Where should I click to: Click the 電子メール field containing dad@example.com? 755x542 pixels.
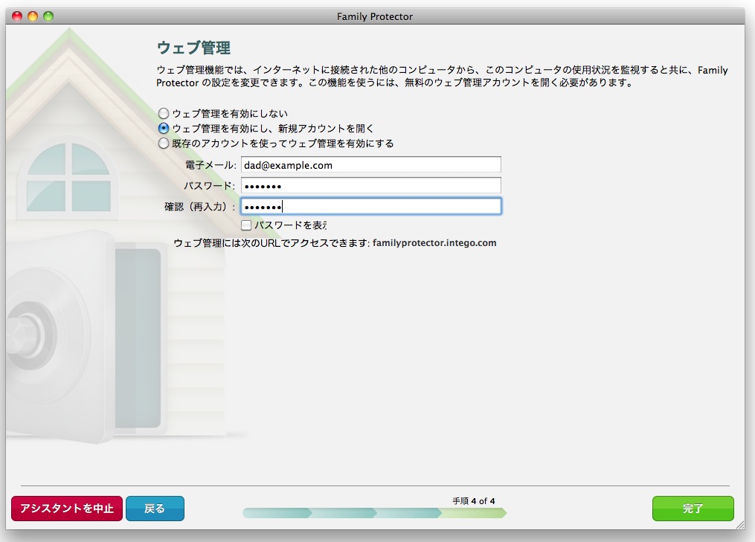click(x=370, y=164)
